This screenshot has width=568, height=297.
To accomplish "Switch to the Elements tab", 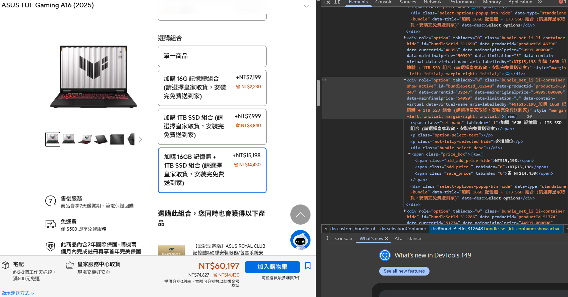I will point(358,2).
